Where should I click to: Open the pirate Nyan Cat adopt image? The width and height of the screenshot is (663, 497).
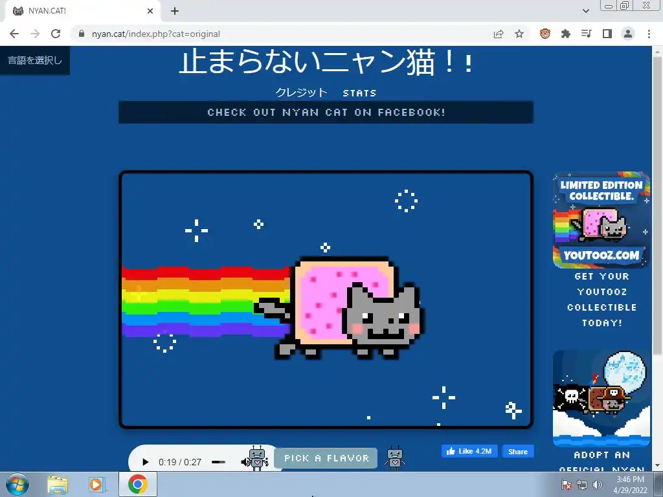click(x=601, y=398)
